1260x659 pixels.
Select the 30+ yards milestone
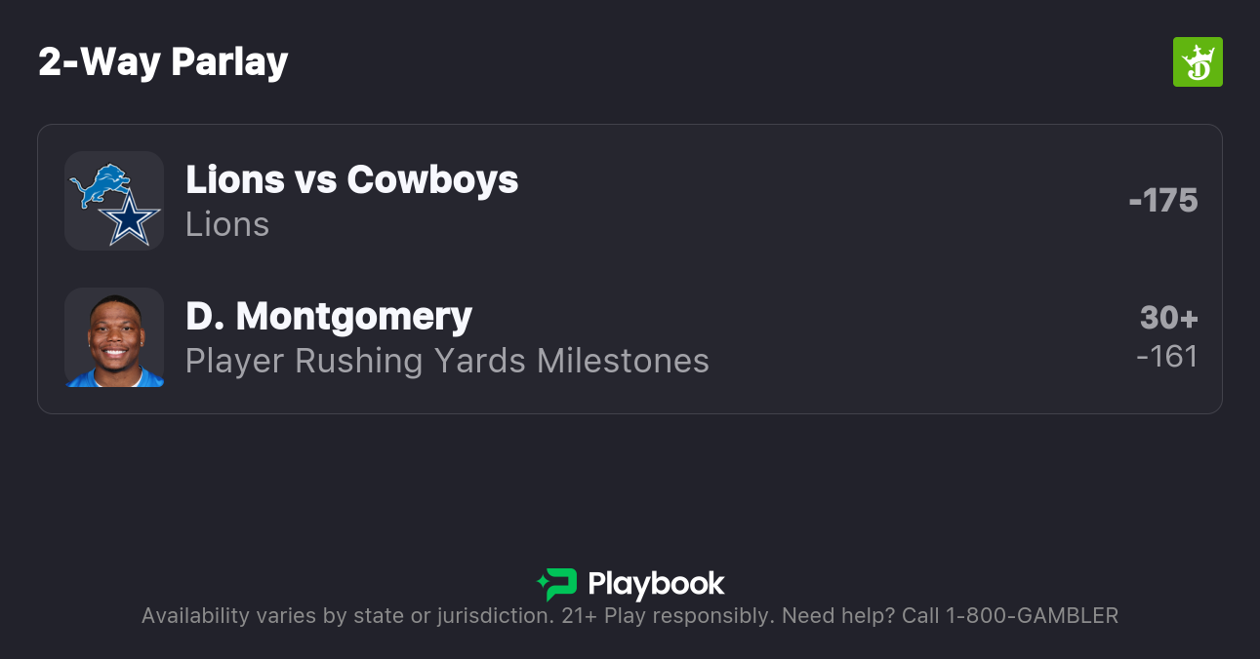click(x=1168, y=318)
